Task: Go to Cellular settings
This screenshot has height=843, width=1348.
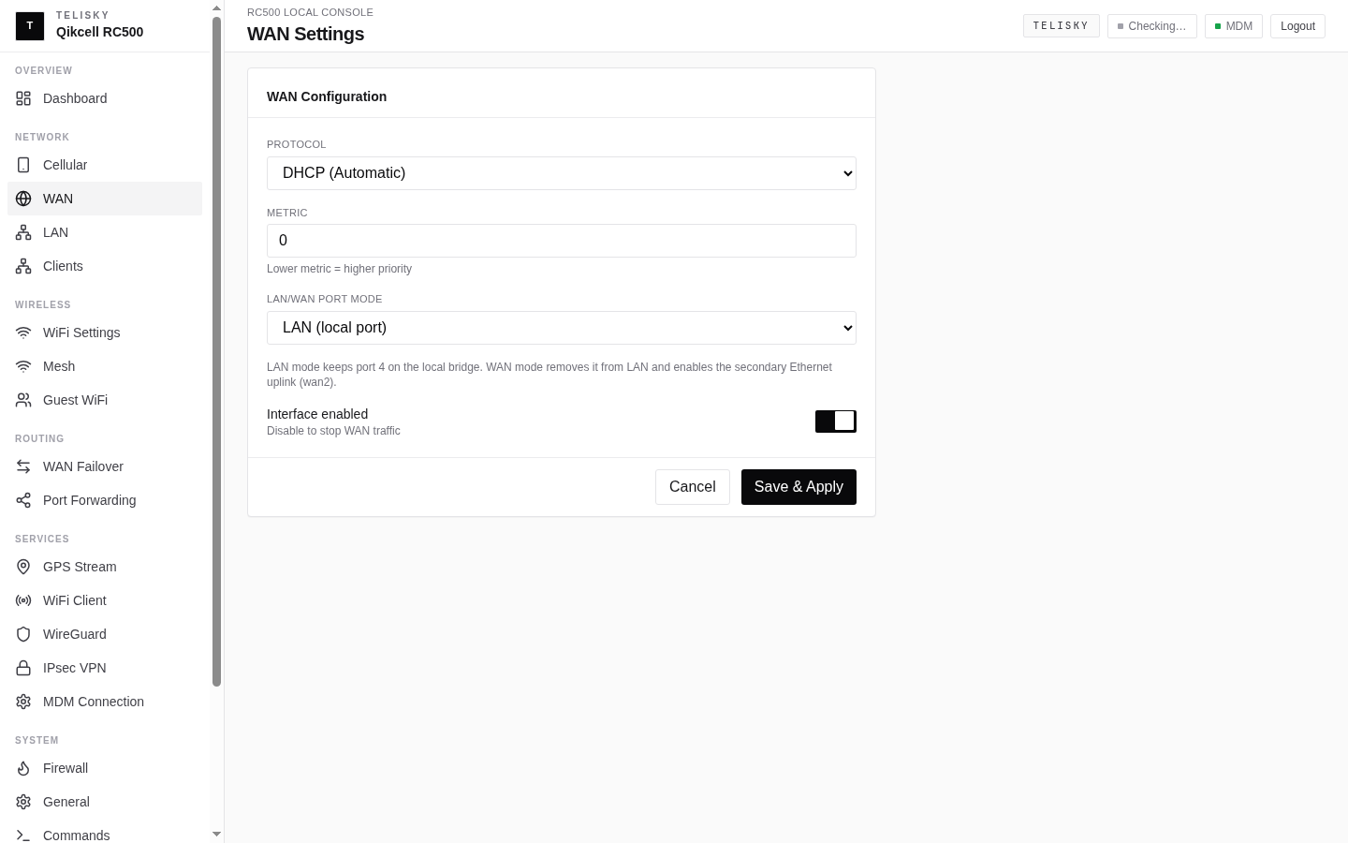Action: coord(105,165)
